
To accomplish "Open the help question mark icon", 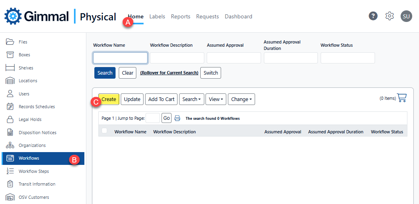I will point(373,16).
